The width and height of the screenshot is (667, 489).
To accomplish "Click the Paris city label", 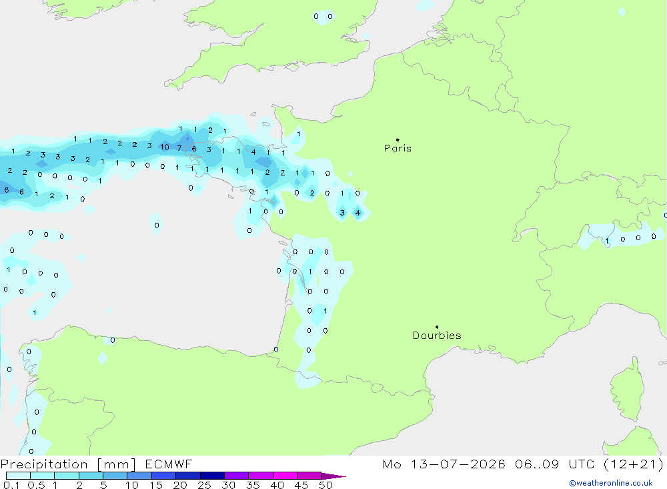I will tap(398, 148).
